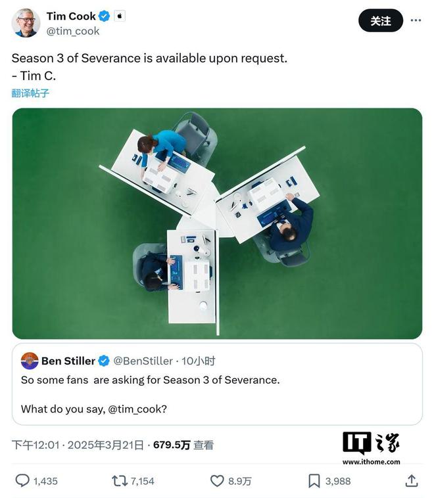Click the reply speech bubble icon
This screenshot has height=498, width=434.
coord(22,480)
